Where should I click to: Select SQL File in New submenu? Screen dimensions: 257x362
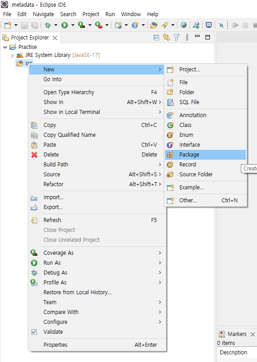(205, 102)
